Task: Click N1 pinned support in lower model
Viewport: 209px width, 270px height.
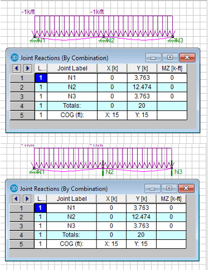Action: coord(34,171)
